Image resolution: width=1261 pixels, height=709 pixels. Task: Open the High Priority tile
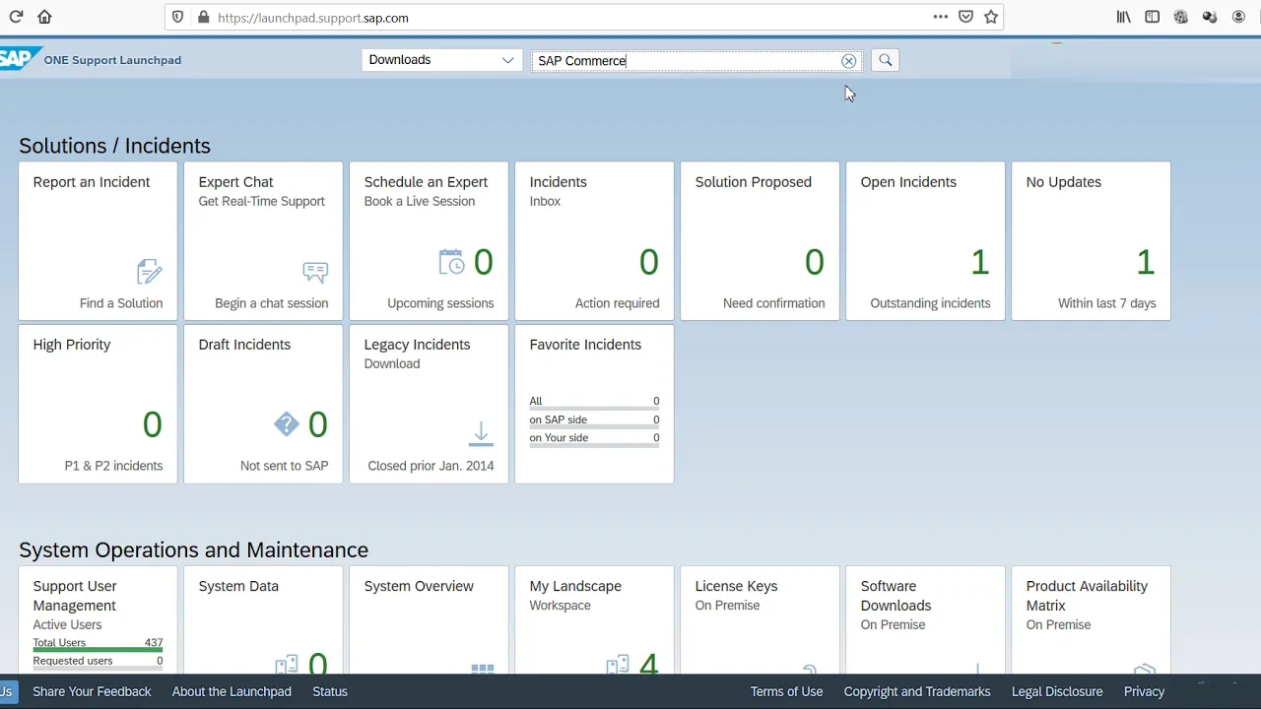click(x=98, y=404)
